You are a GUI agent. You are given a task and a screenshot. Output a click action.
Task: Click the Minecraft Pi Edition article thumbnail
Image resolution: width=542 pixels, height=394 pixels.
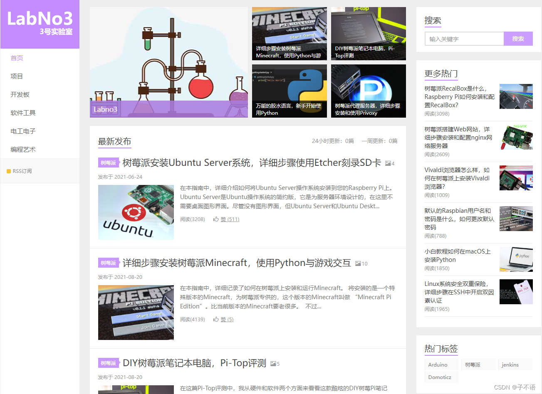coord(136,313)
